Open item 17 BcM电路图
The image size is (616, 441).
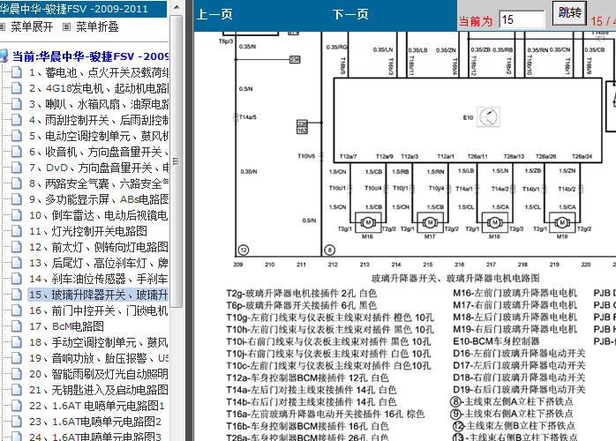coord(66,326)
